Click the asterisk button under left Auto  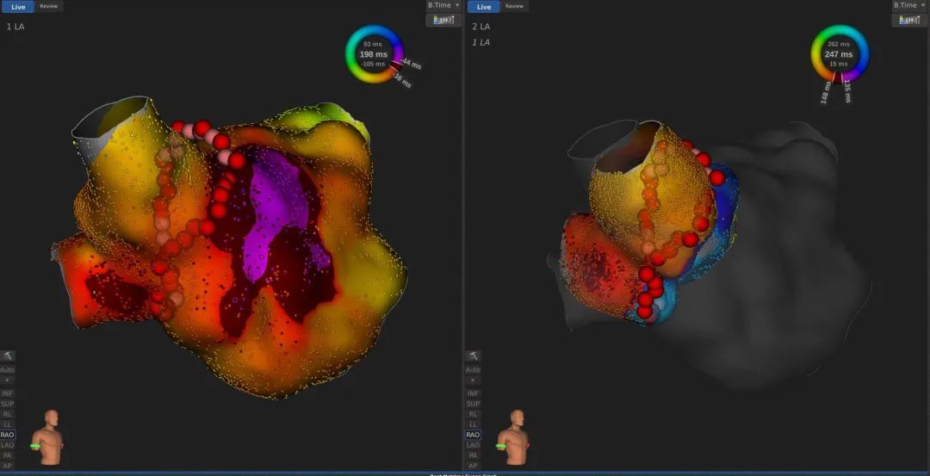8,380
